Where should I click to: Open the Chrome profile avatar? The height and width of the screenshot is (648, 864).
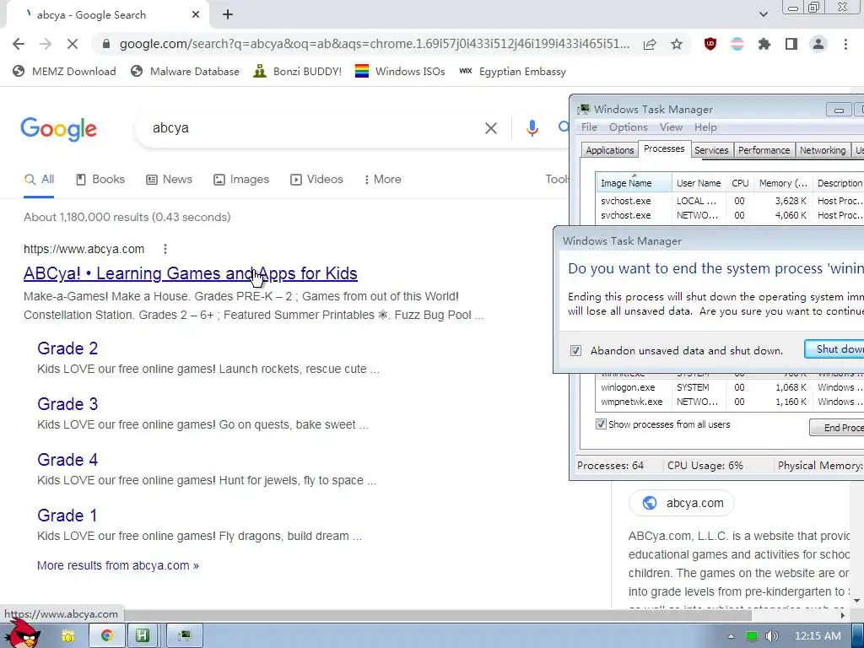(x=818, y=44)
